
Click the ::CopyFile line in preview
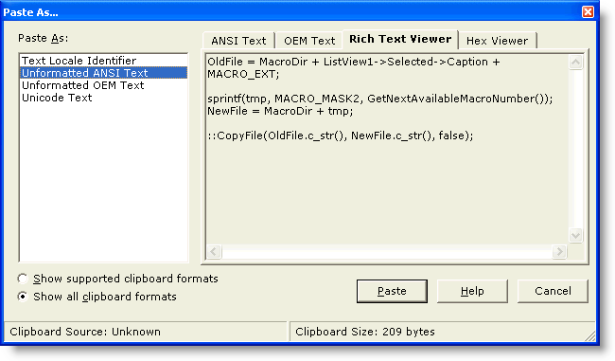(340, 135)
